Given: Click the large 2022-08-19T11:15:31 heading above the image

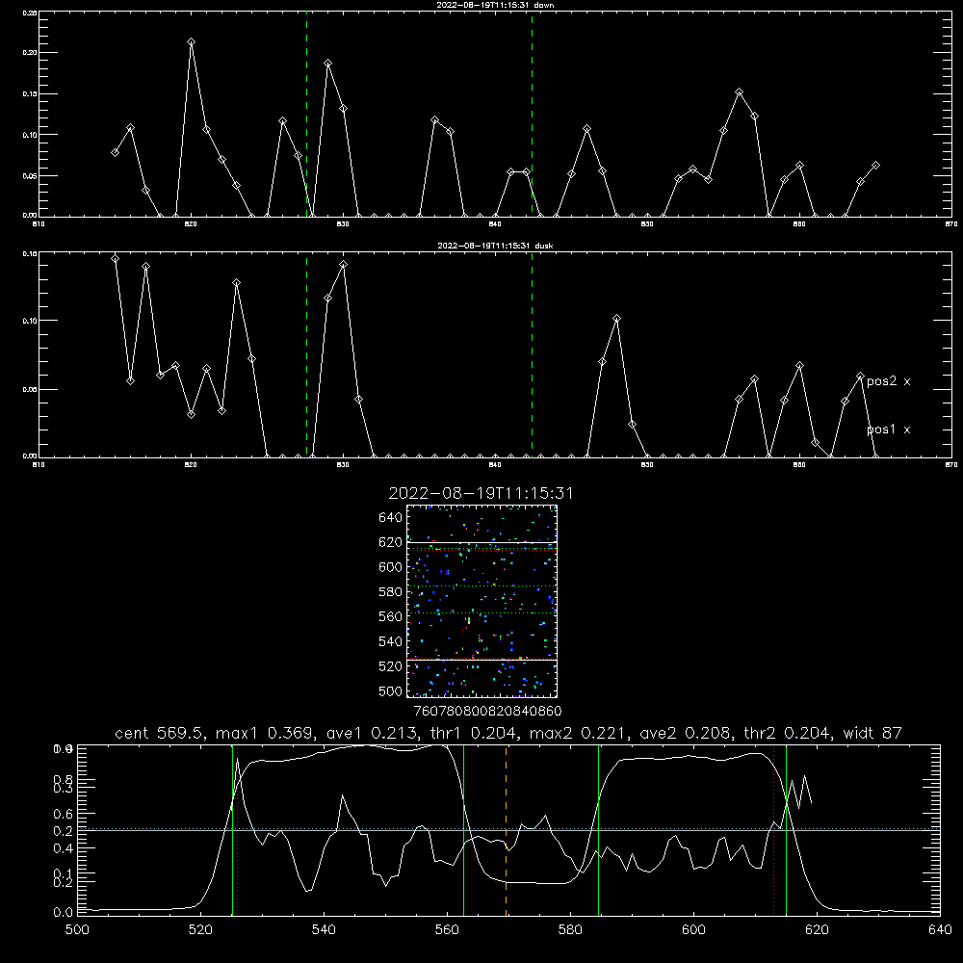Looking at the screenshot, I should [x=481, y=493].
